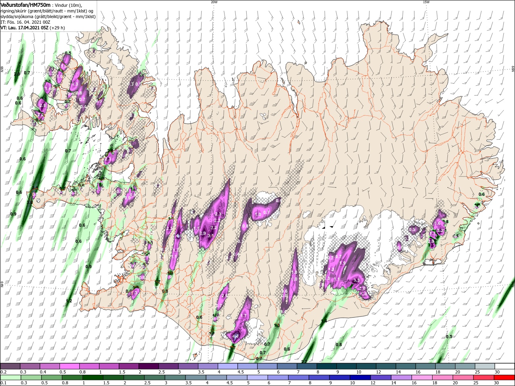This screenshot has height=386, width=515.
Task: Select the gray-blue 3.5–4 swatch in lower legend row
Action: pos(195,378)
